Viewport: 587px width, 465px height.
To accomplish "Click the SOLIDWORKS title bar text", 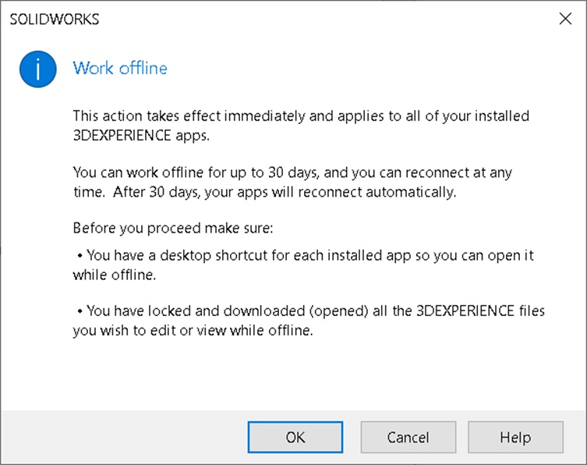I will [54, 20].
